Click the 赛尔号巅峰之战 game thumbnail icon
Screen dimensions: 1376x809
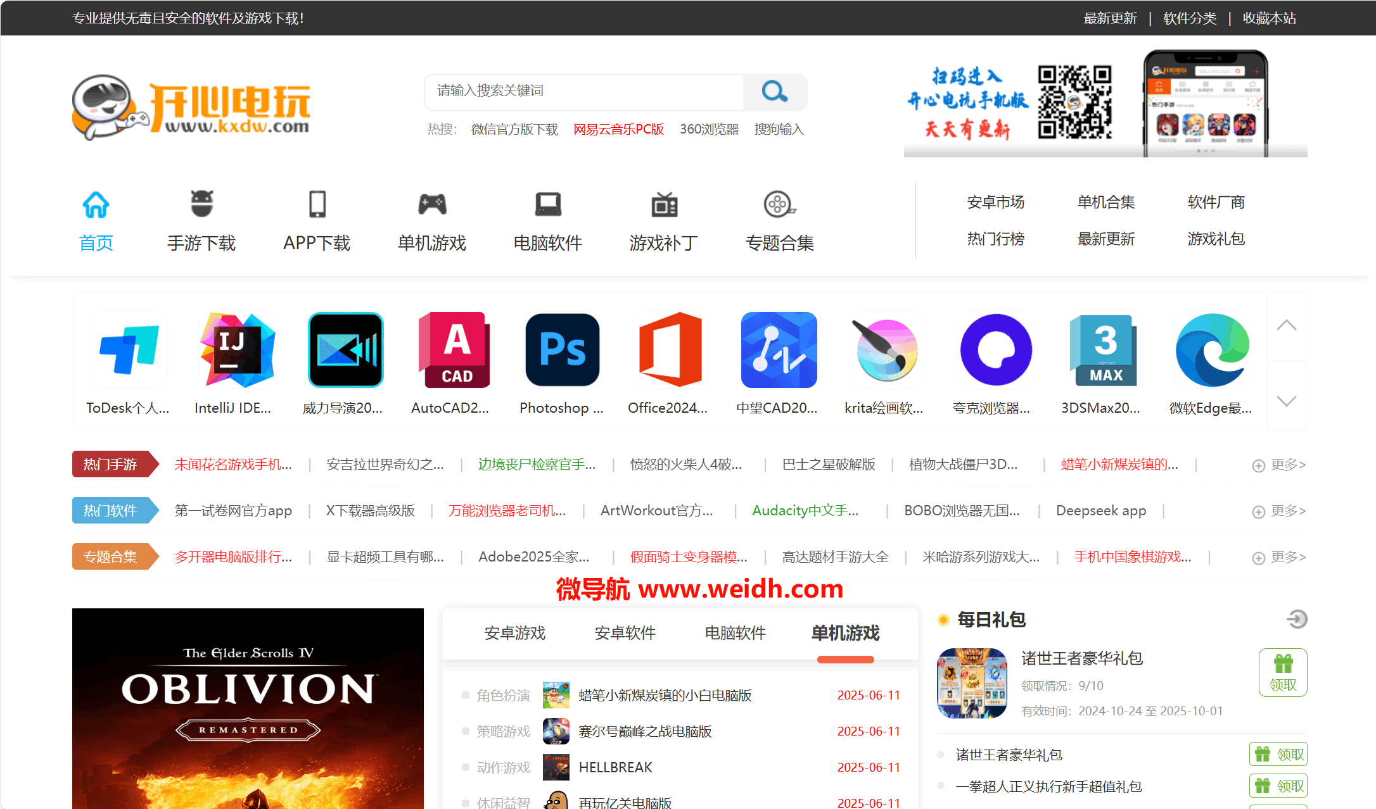[x=556, y=731]
